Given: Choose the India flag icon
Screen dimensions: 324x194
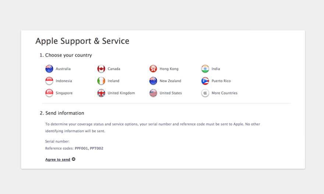Looking at the screenshot, I should point(205,69).
